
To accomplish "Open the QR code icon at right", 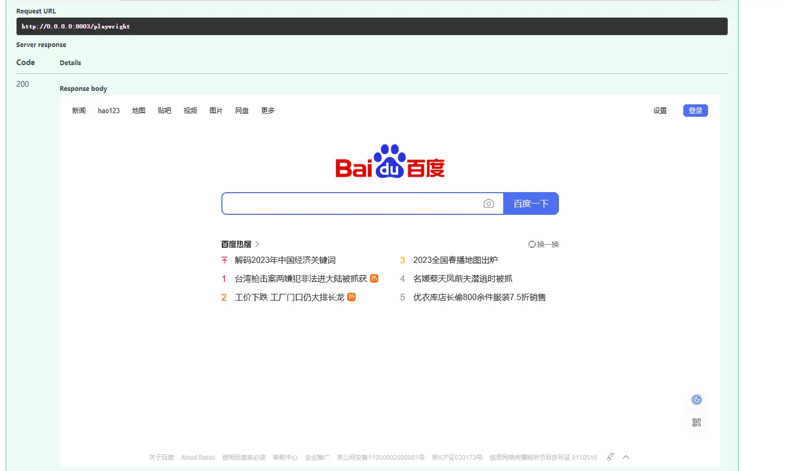I will (697, 422).
